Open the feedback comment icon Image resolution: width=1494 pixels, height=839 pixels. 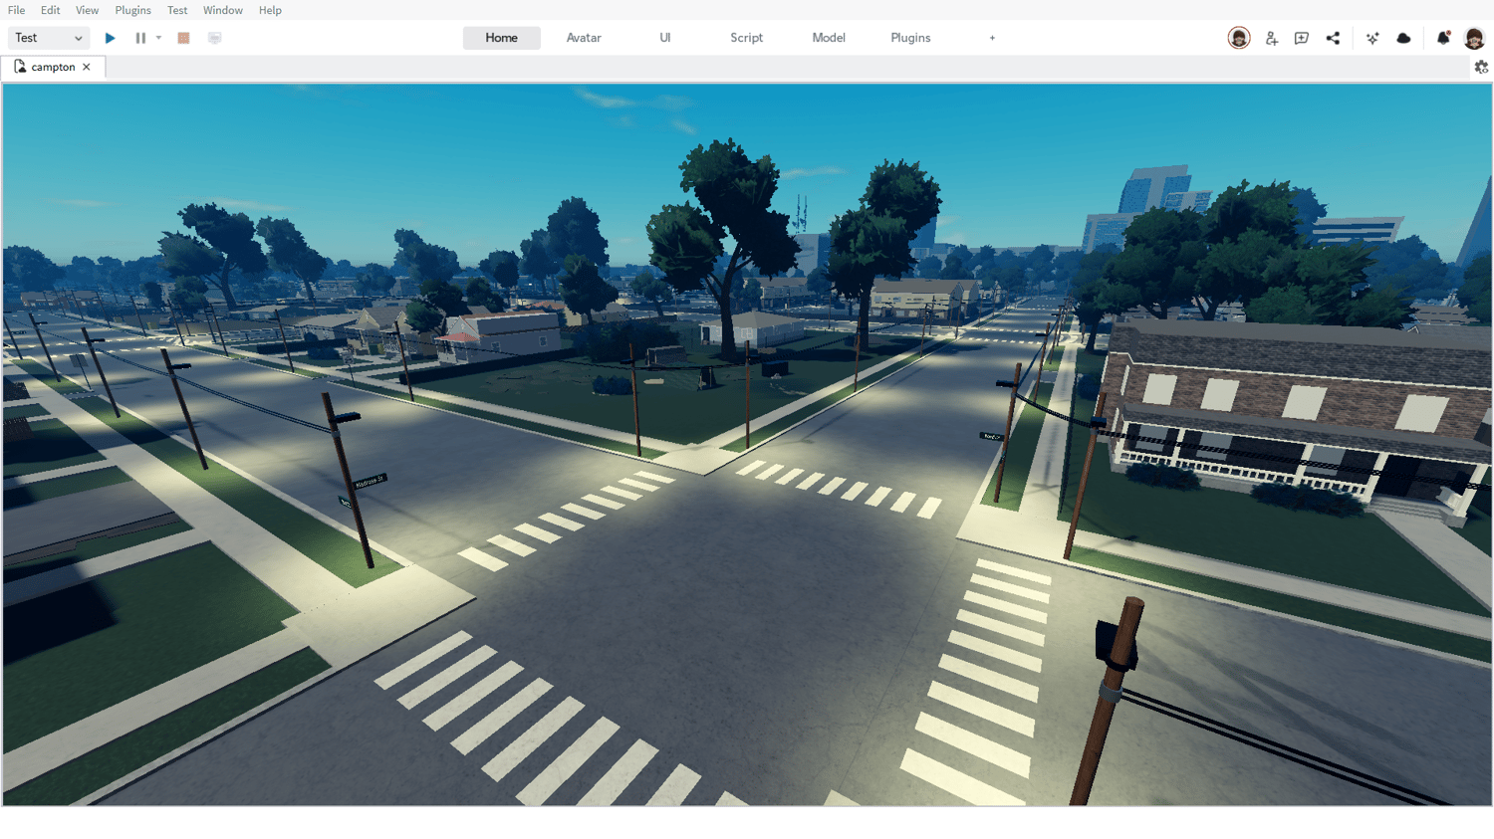pyautogui.click(x=1302, y=37)
